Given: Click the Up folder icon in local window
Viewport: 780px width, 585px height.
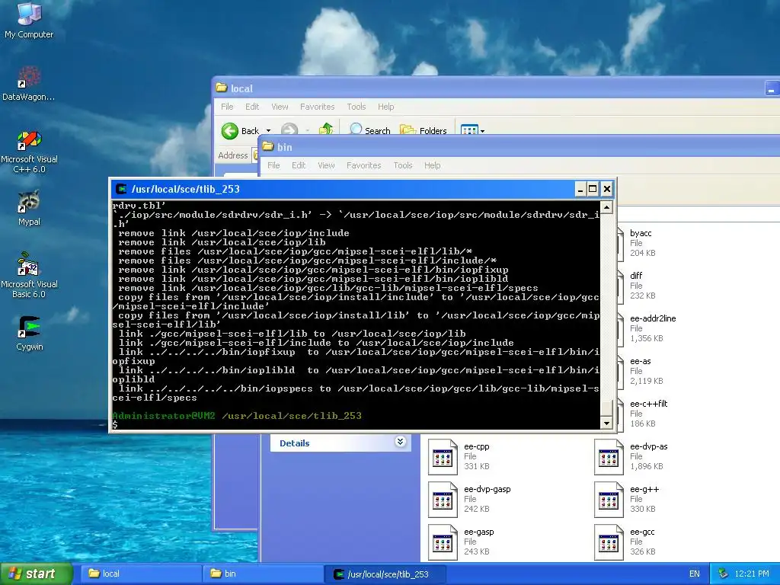Looking at the screenshot, I should pyautogui.click(x=326, y=129).
